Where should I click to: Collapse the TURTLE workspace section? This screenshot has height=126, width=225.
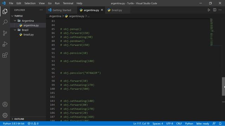click(x=18, y=16)
